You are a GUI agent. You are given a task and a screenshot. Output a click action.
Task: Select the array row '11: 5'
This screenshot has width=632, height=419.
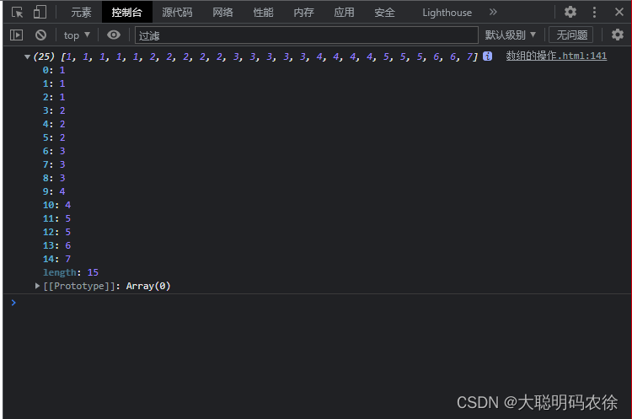[56, 218]
